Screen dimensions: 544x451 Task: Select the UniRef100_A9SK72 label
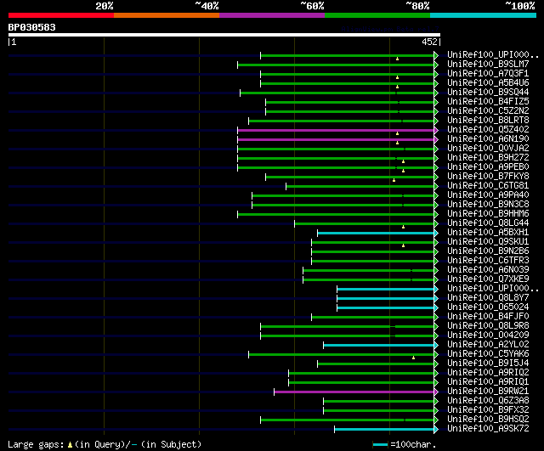[488, 429]
